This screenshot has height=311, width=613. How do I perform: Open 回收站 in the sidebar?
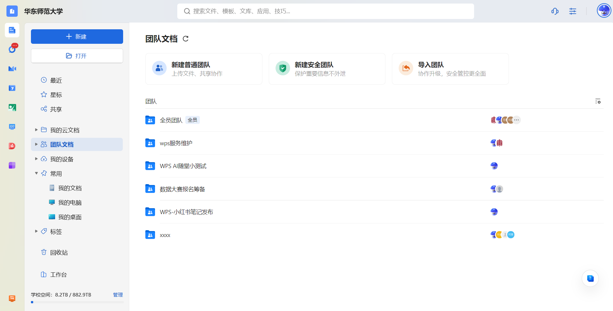pyautogui.click(x=77, y=252)
